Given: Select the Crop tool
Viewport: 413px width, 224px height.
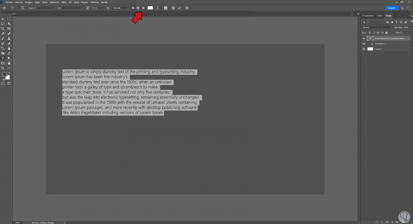Looking at the screenshot, I should point(3,29).
